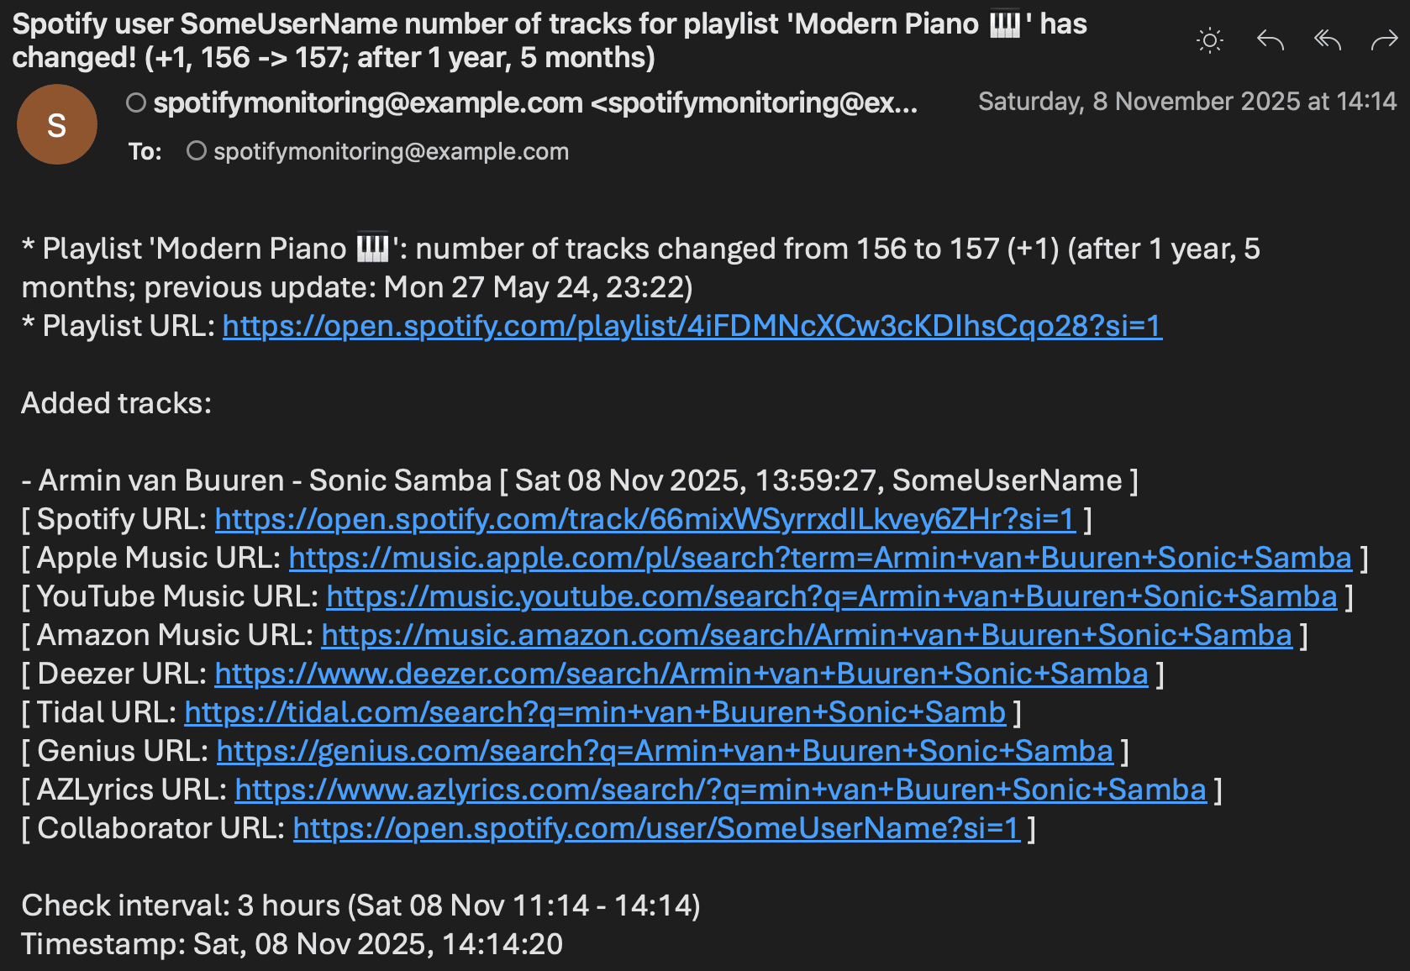Open the SomeUserName collaborator profile link
1410x971 pixels.
[655, 828]
